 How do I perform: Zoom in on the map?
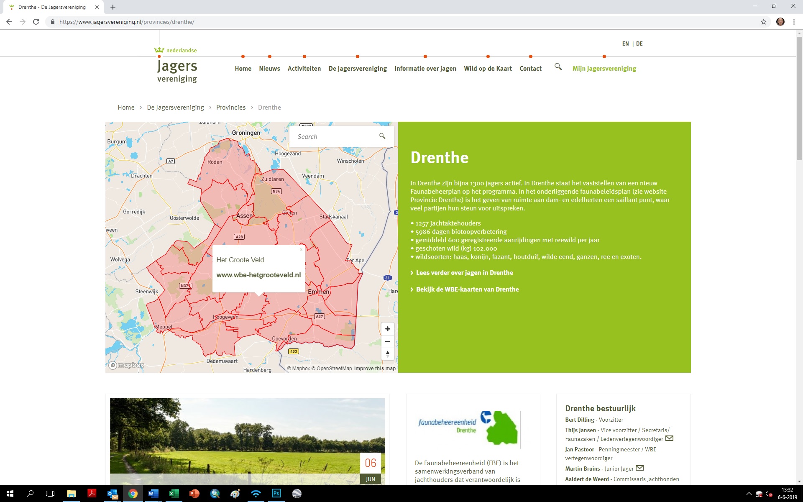coord(387,329)
